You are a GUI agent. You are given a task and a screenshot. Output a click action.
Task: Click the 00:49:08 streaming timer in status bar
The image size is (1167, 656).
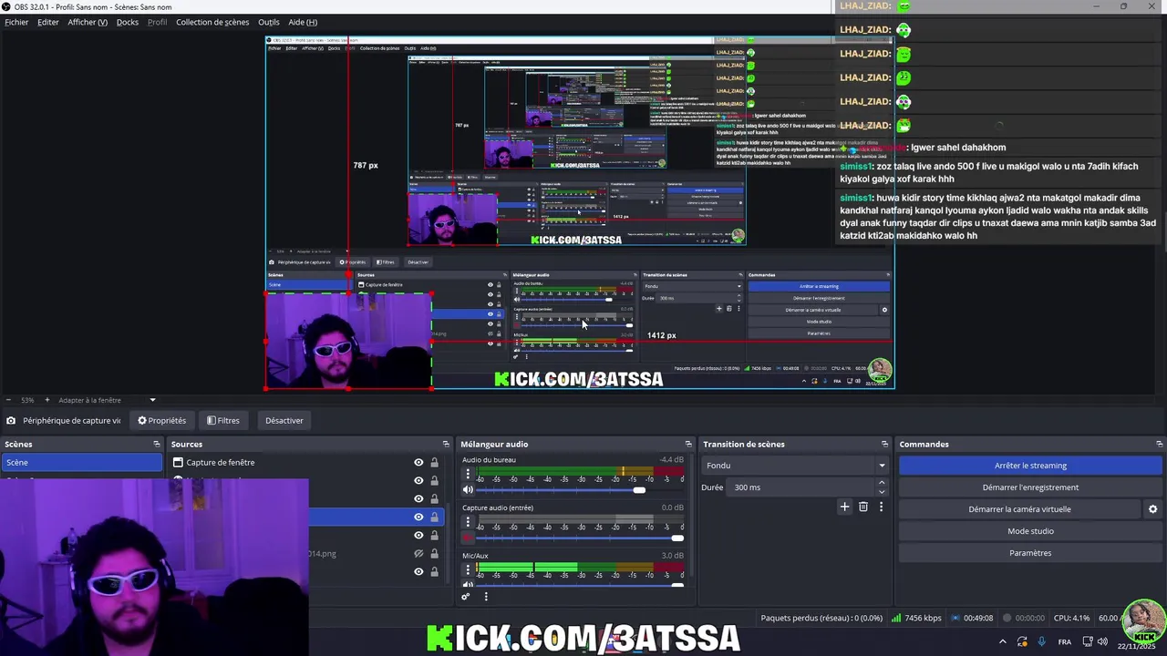pos(973,618)
